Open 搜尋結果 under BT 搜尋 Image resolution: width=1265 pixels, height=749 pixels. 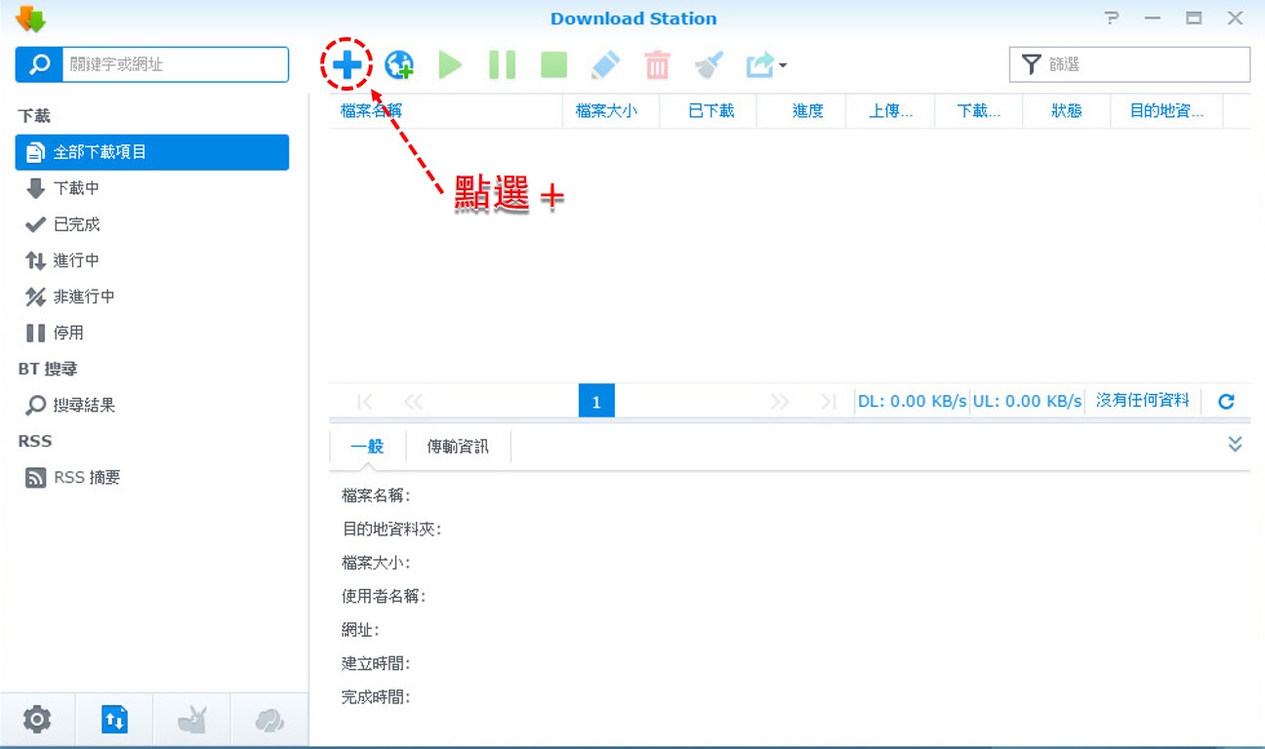click(152, 405)
